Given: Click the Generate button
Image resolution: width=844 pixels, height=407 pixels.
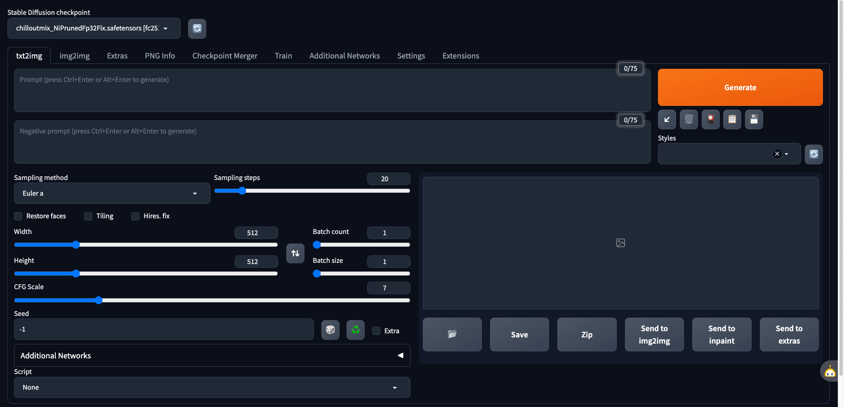Looking at the screenshot, I should [x=740, y=87].
